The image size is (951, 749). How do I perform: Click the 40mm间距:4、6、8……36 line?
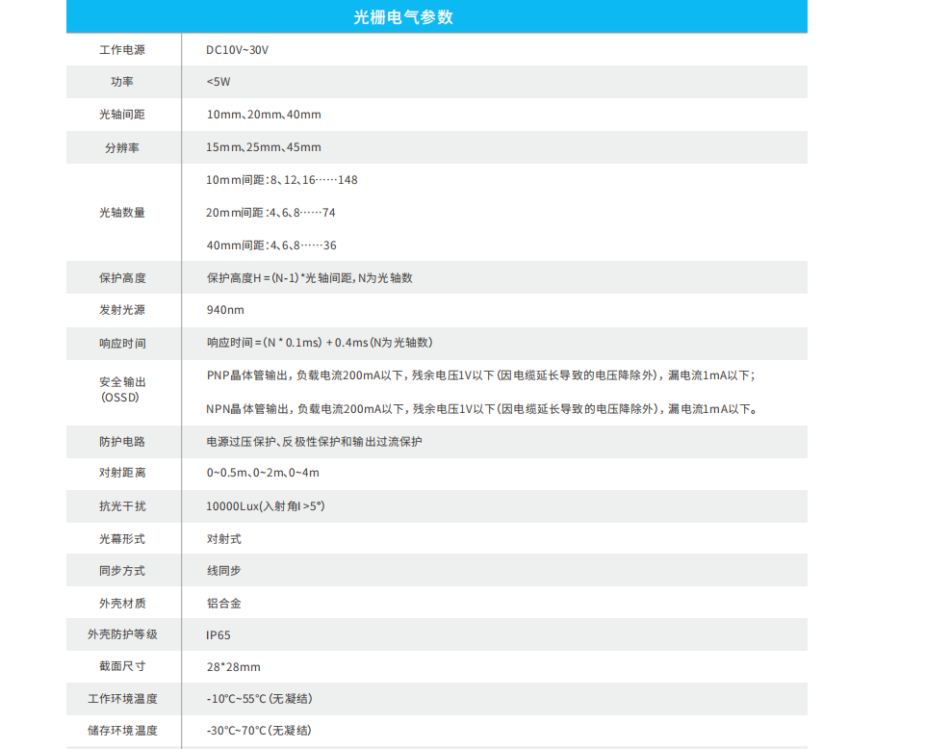[x=271, y=245]
